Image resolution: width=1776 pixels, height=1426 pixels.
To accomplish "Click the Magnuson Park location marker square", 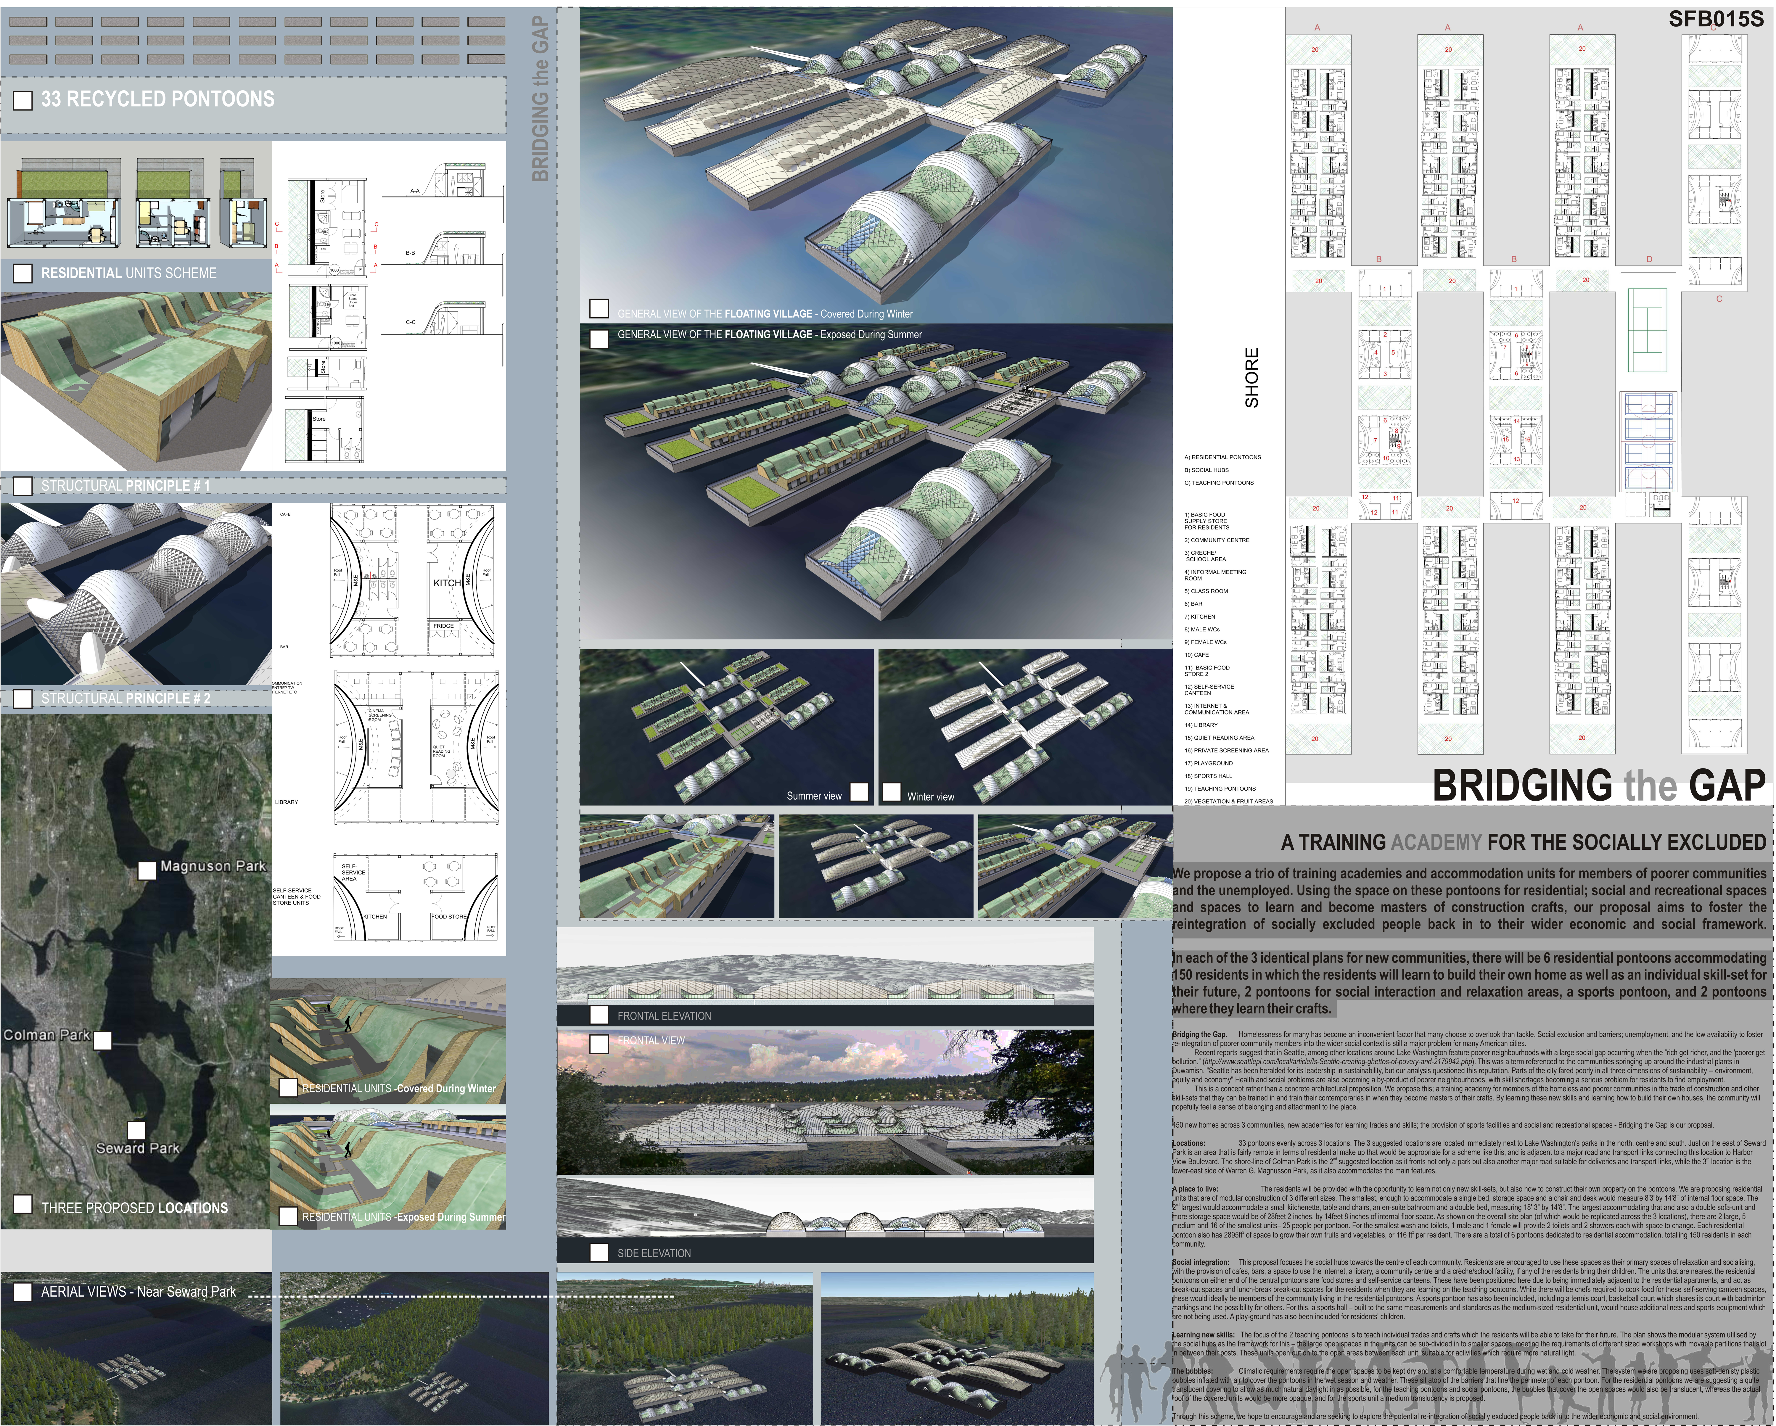I will point(147,871).
